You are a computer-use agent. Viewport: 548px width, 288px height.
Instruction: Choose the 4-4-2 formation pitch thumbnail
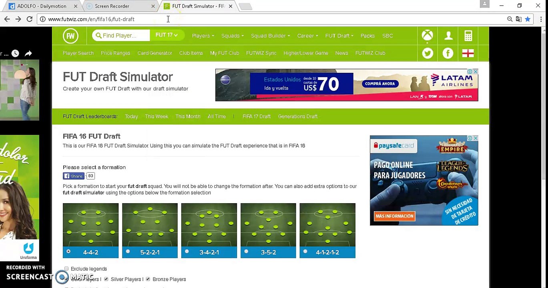tap(90, 225)
